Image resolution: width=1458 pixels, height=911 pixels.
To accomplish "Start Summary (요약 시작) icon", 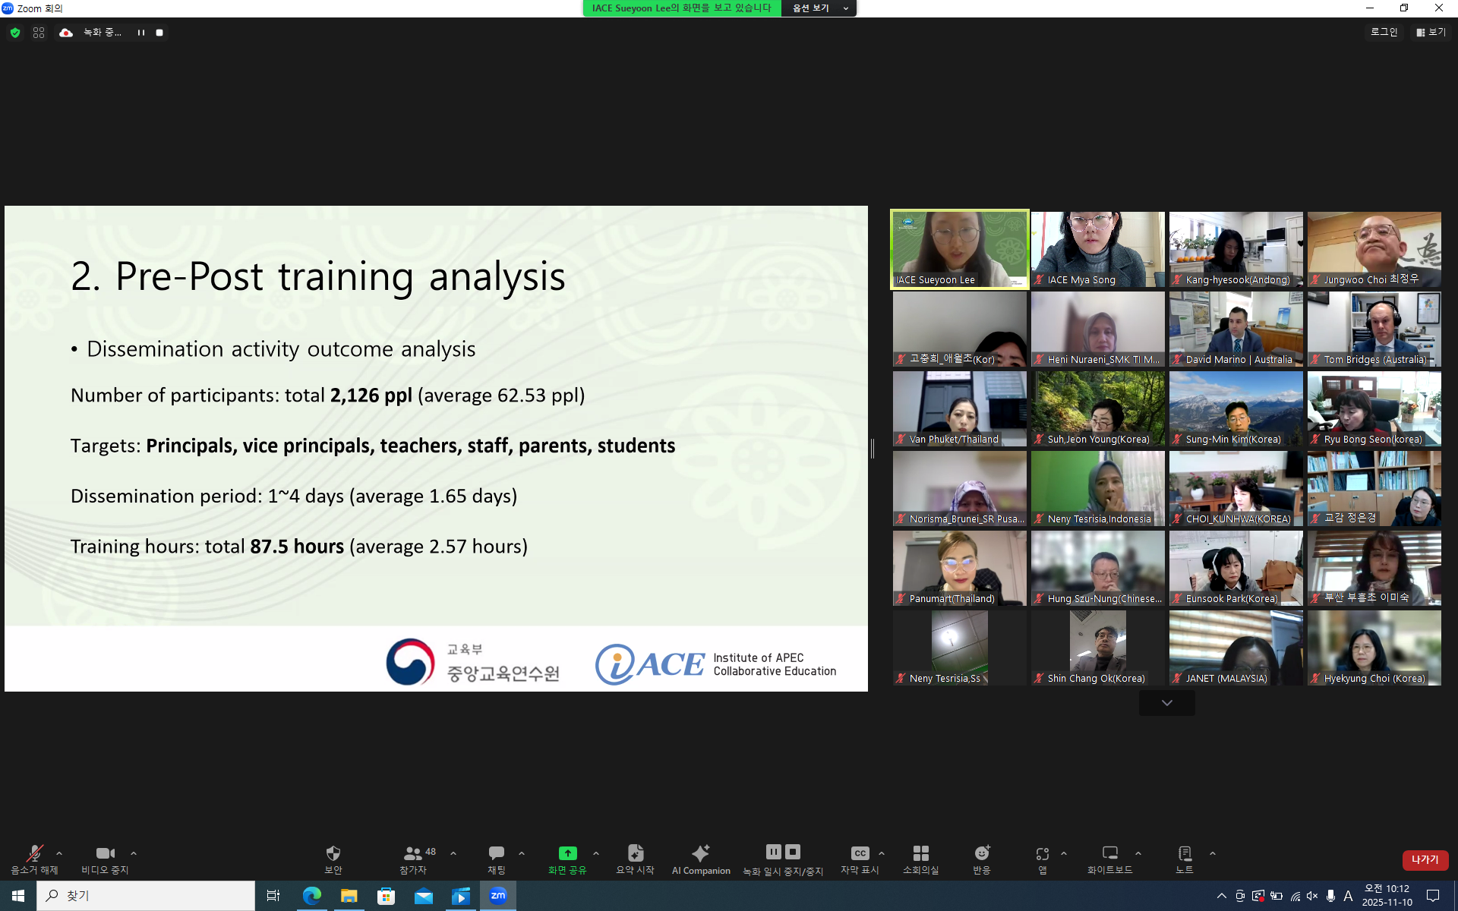I will tap(635, 853).
